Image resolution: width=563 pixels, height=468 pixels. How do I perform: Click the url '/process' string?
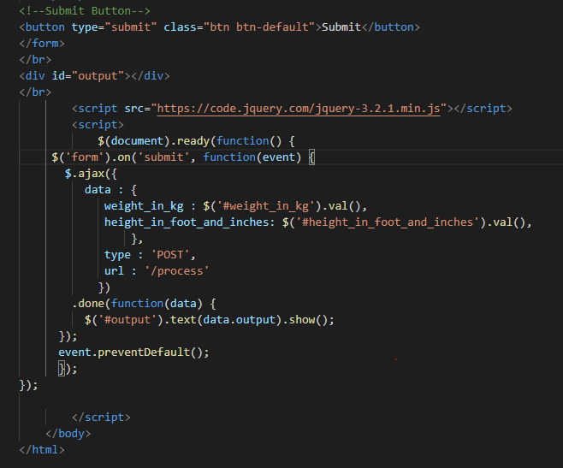(176, 271)
